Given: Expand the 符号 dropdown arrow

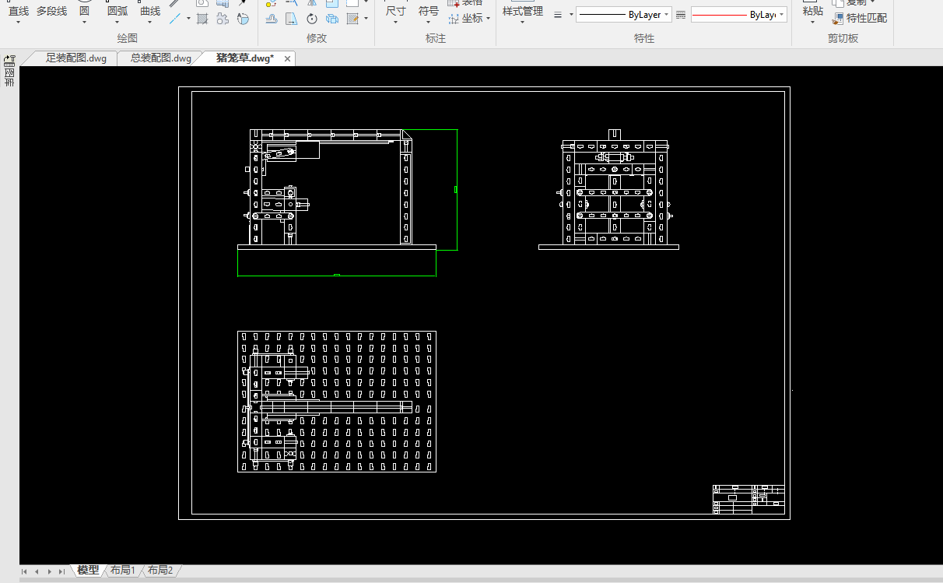Looking at the screenshot, I should click(x=428, y=23).
